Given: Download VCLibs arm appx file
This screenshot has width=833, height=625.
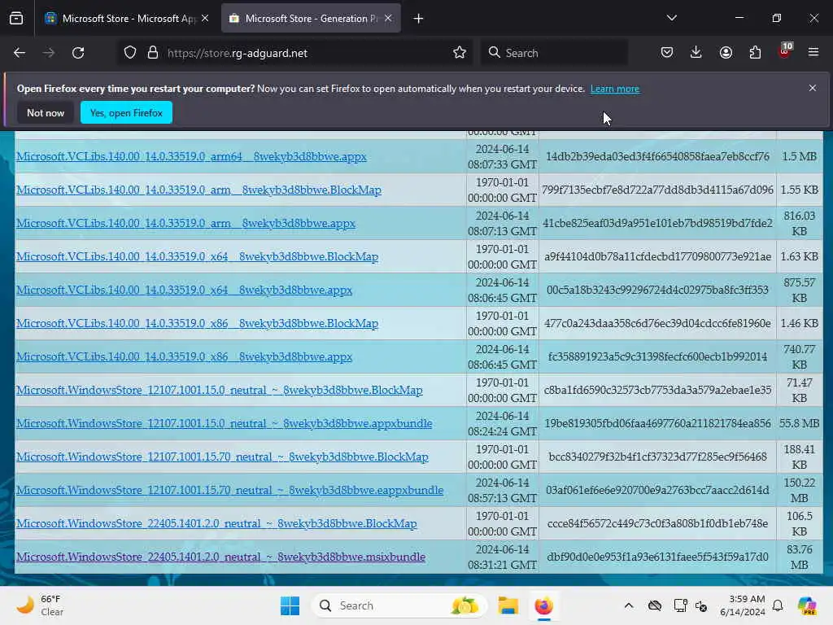Looking at the screenshot, I should pos(185,223).
